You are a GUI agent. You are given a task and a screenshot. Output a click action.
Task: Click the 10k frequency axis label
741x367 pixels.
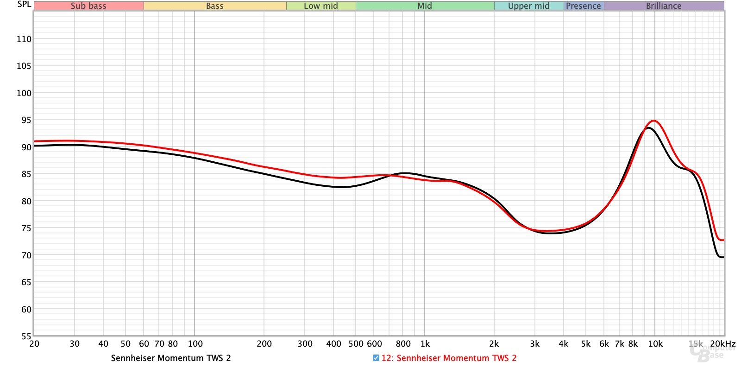click(655, 343)
